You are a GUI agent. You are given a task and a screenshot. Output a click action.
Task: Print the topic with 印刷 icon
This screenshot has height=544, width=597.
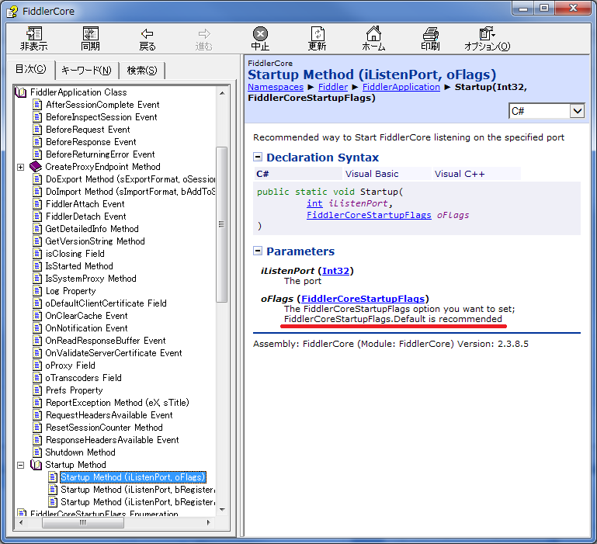(431, 33)
